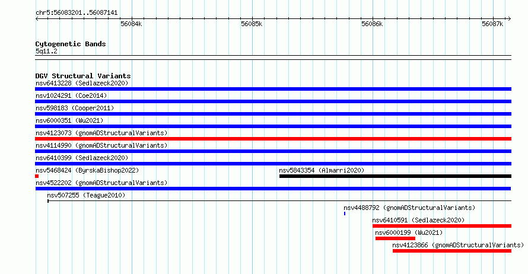The image size is (528, 274).
Task: Open the nsv6410591 (Sedlazeck2020) label
Action: pos(418,220)
